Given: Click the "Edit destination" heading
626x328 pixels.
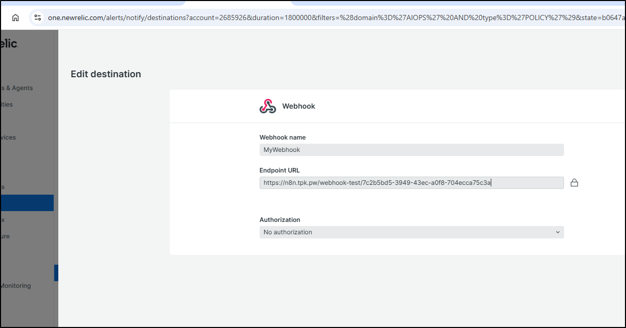Looking at the screenshot, I should coord(106,74).
